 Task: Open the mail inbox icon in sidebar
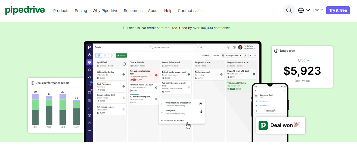pyautogui.click(x=89, y=85)
